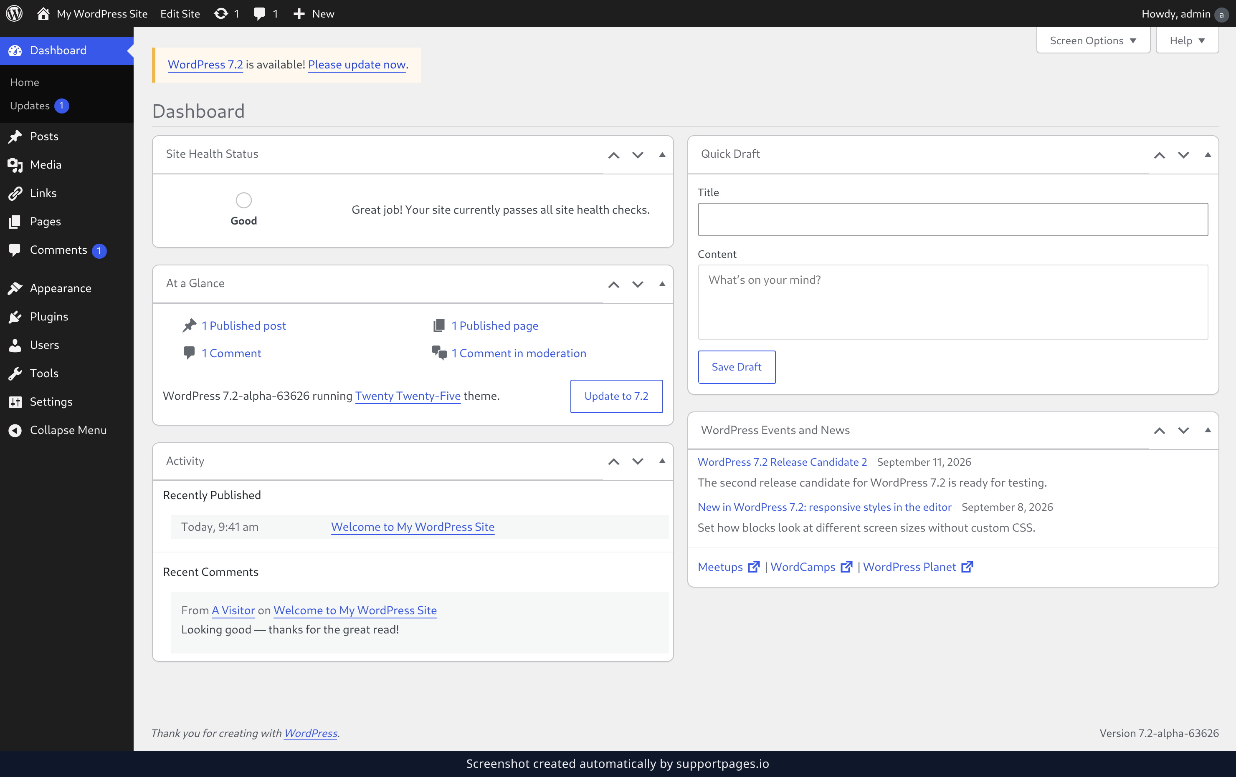The height and width of the screenshot is (777, 1236).
Task: Focus the Quick Draft Title field
Action: click(x=952, y=219)
